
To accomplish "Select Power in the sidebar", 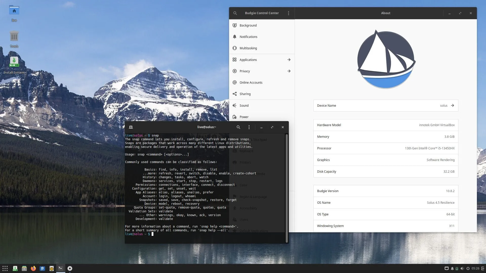I will coord(262,117).
